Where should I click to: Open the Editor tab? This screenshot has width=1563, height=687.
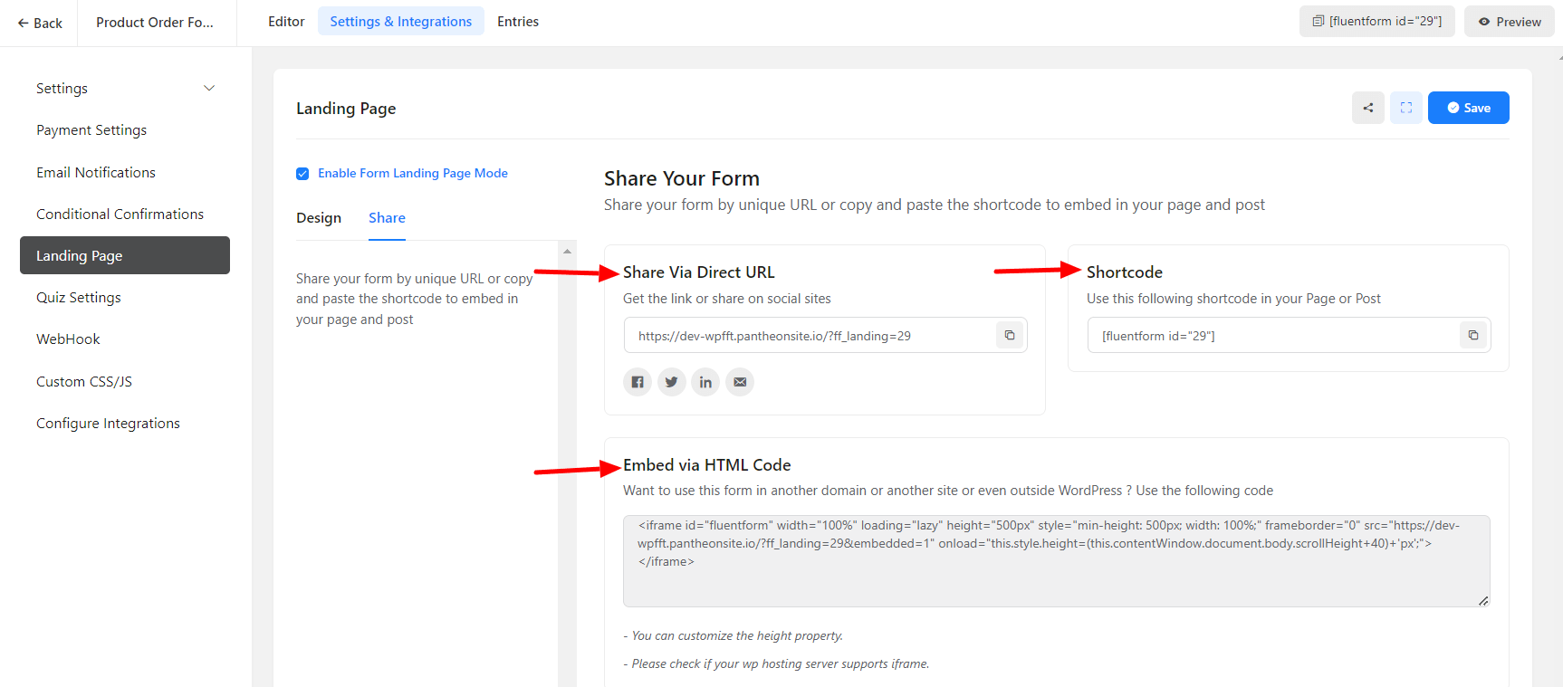[x=286, y=22]
